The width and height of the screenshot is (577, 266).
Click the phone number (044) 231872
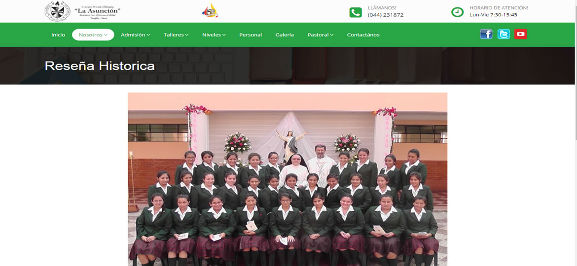385,15
